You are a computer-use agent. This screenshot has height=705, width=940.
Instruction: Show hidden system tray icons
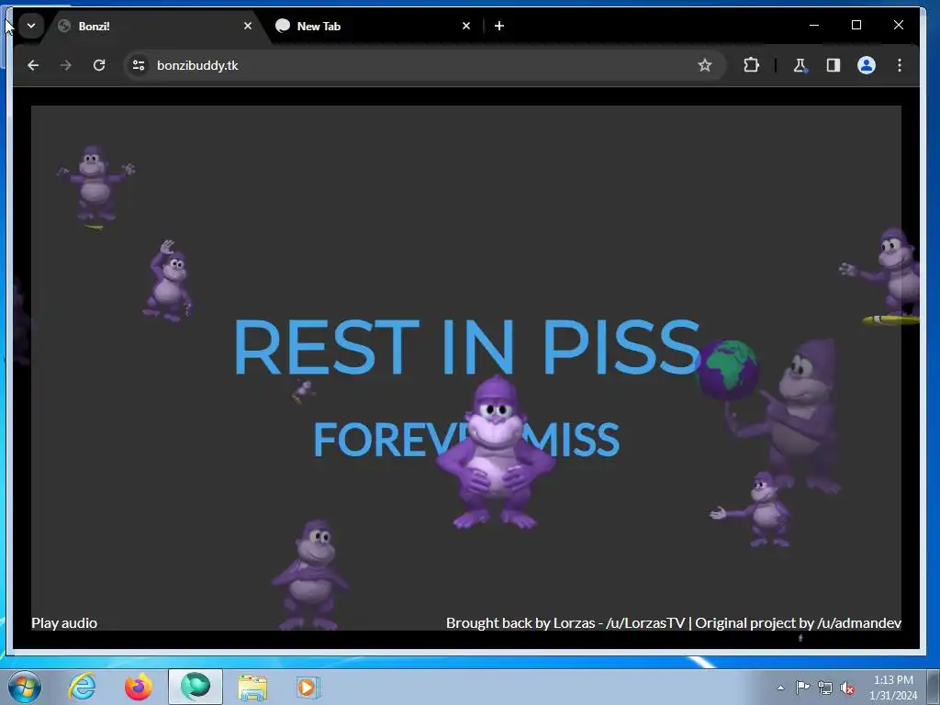[780, 688]
